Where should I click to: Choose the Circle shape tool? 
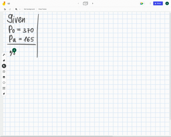tap(4, 82)
